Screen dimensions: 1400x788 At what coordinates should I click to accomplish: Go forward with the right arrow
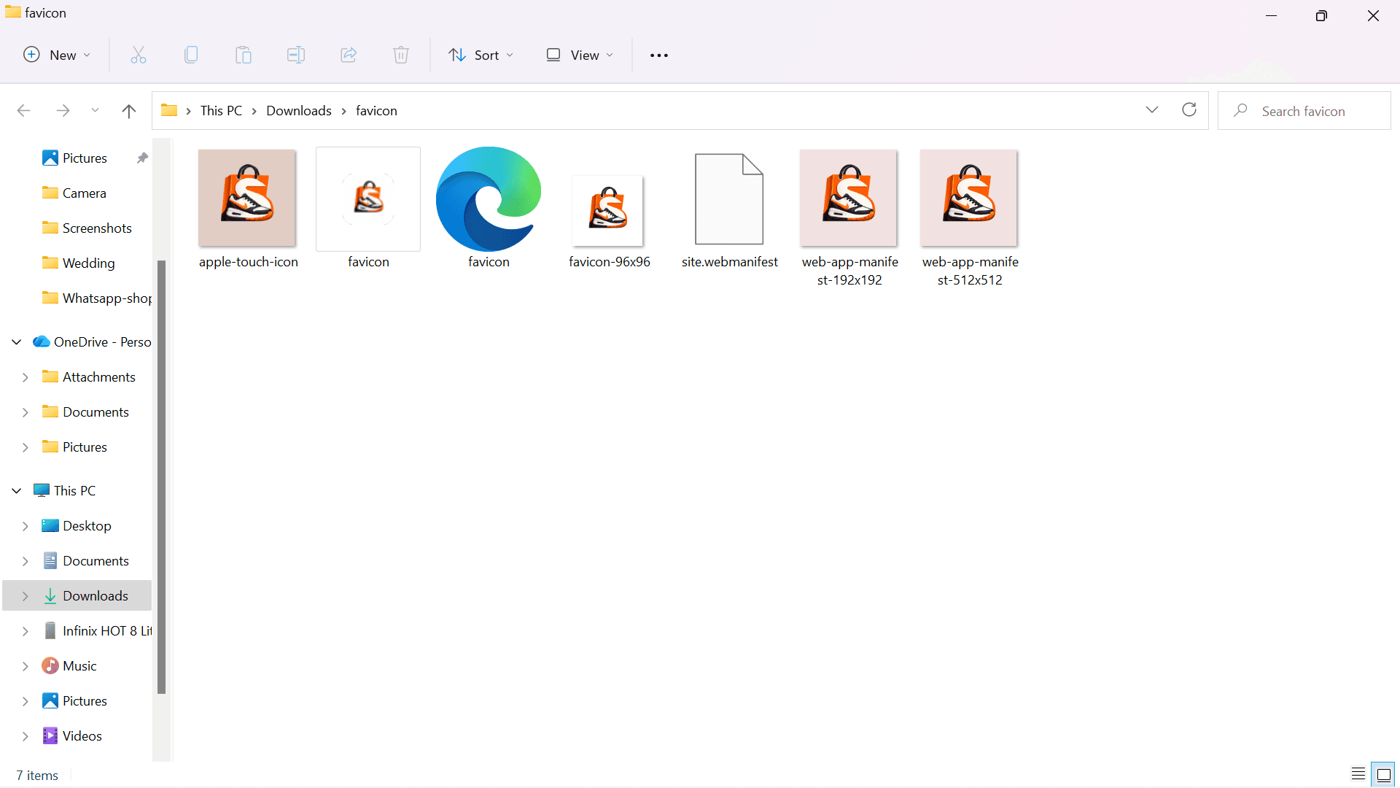tap(63, 110)
